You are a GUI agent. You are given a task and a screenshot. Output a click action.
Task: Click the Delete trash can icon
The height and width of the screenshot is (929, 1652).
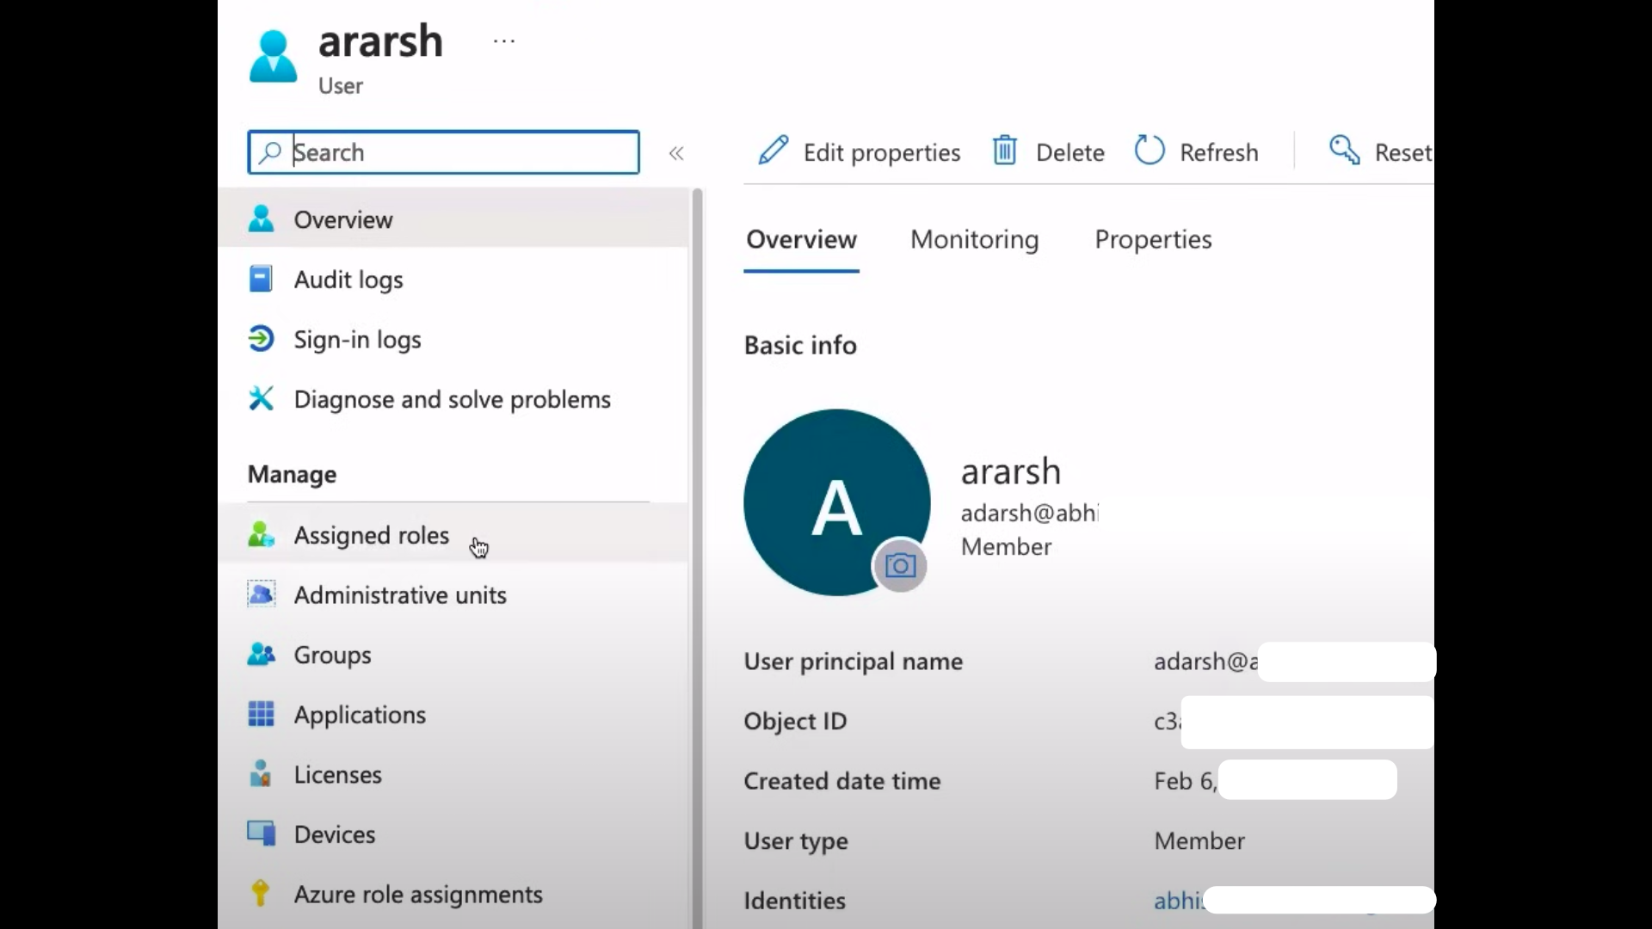(1004, 151)
